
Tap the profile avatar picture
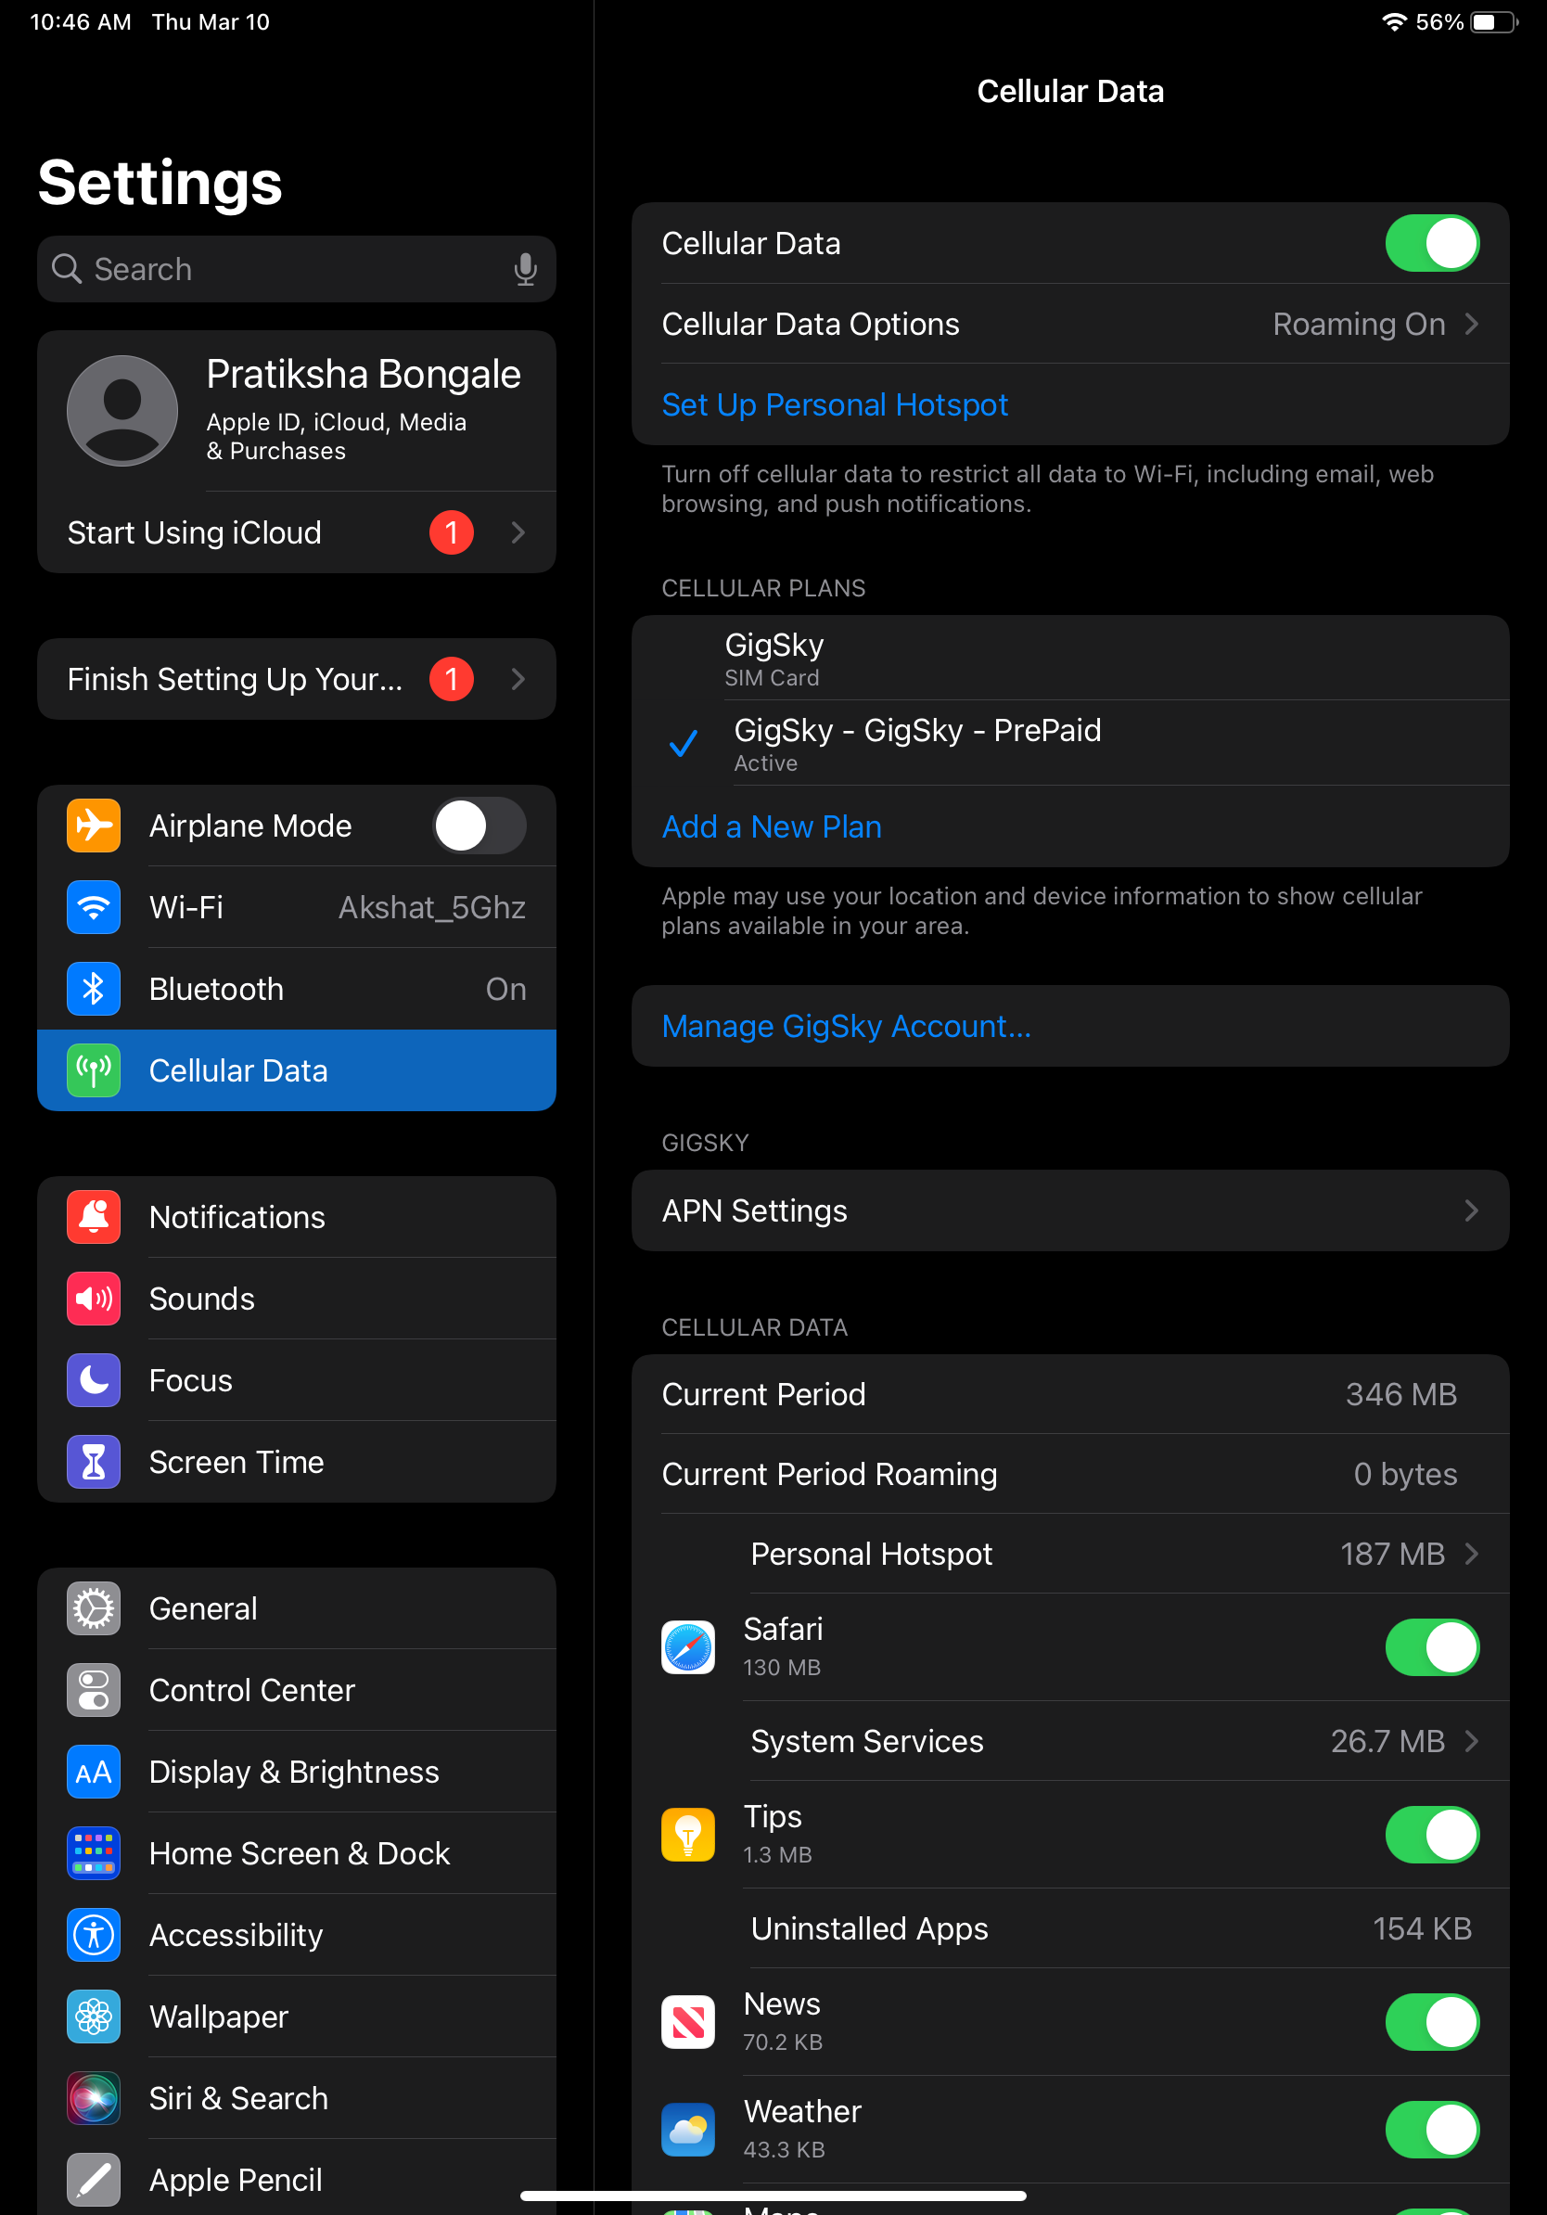(122, 411)
